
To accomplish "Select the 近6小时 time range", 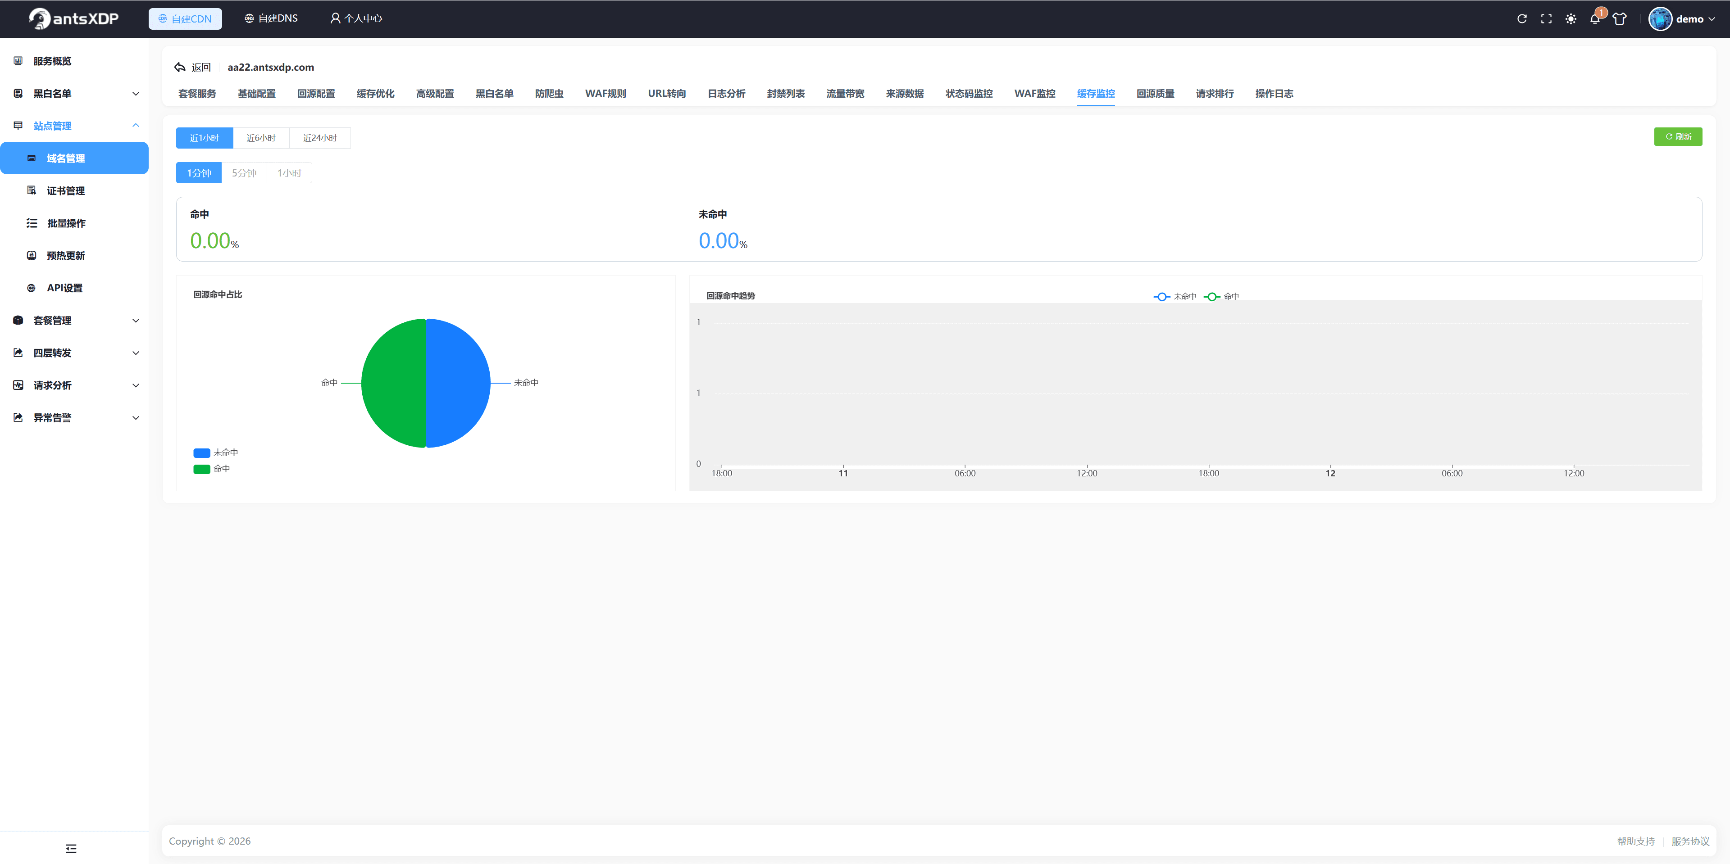I will tap(260, 138).
